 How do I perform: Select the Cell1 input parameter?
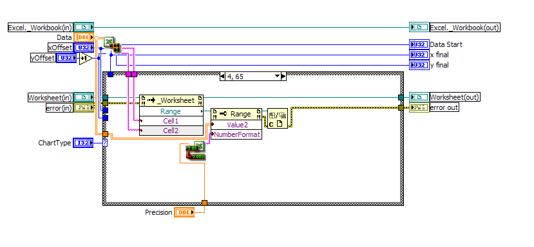click(x=171, y=121)
